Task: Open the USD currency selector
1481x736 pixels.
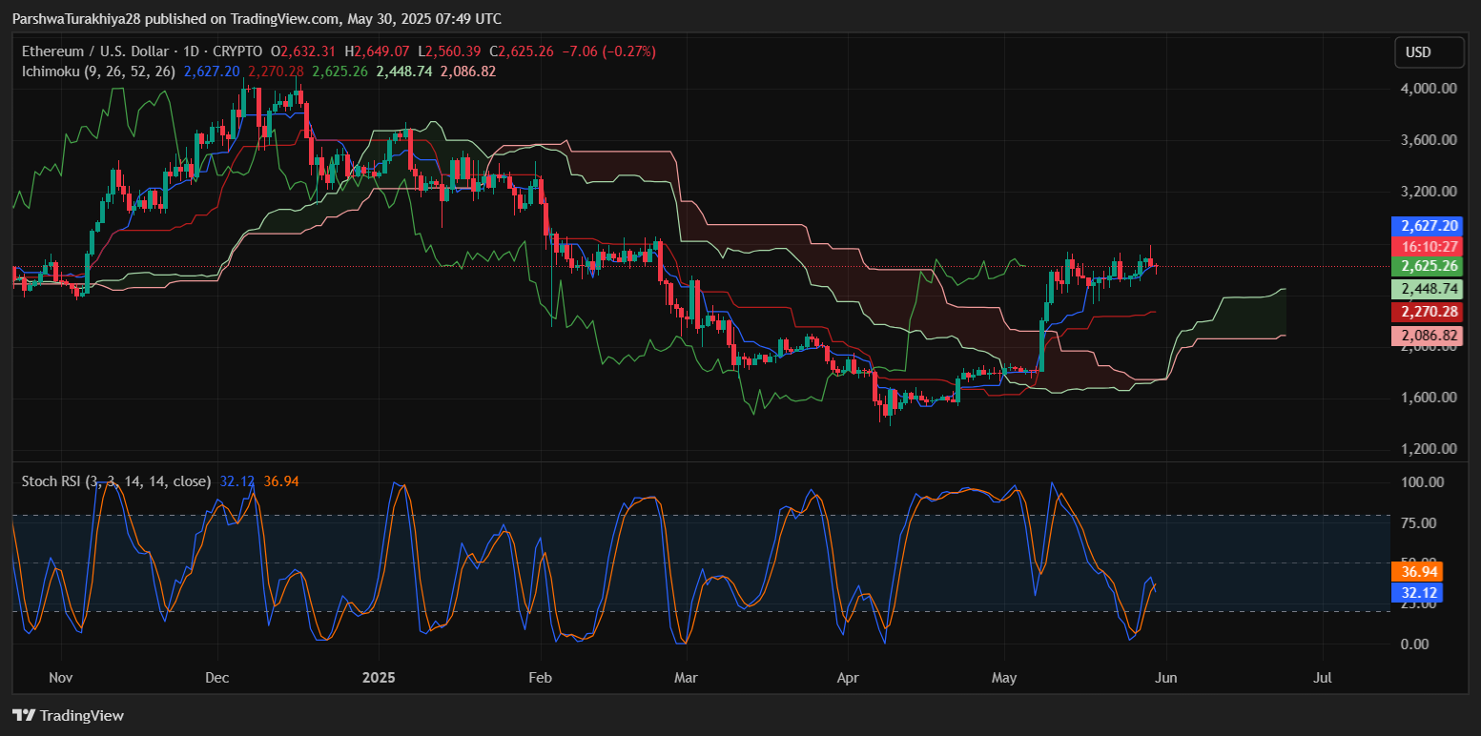Action: pos(1429,52)
